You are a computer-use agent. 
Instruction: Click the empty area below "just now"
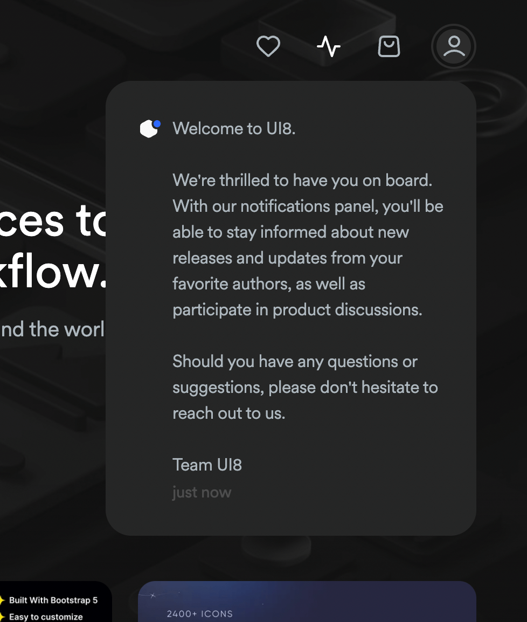tap(291, 517)
